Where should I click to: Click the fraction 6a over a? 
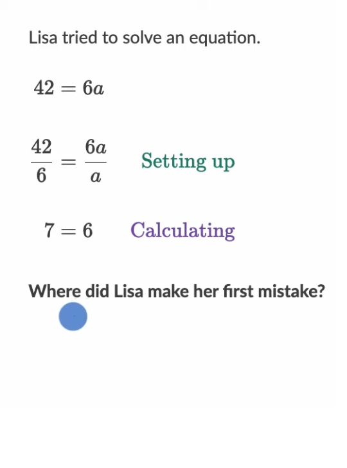tap(96, 161)
